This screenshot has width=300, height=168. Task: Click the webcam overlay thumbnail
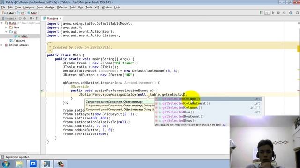tap(265, 142)
